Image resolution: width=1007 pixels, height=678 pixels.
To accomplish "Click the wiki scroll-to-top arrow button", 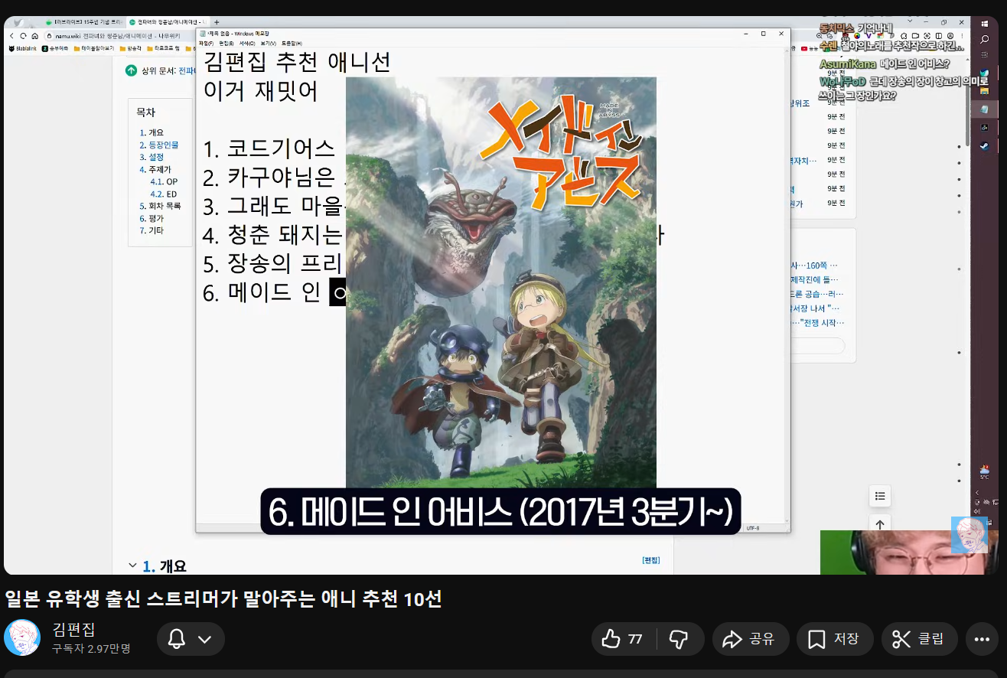I will (x=880, y=524).
